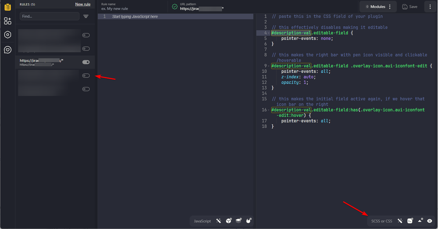Open the rules list clipboard icon
Viewport: 438px width, 229px height.
tap(7, 7)
